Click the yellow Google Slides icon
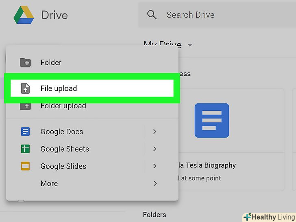 point(25,166)
